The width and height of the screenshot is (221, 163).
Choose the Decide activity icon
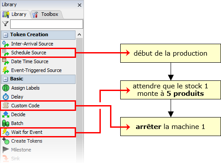[6, 114]
